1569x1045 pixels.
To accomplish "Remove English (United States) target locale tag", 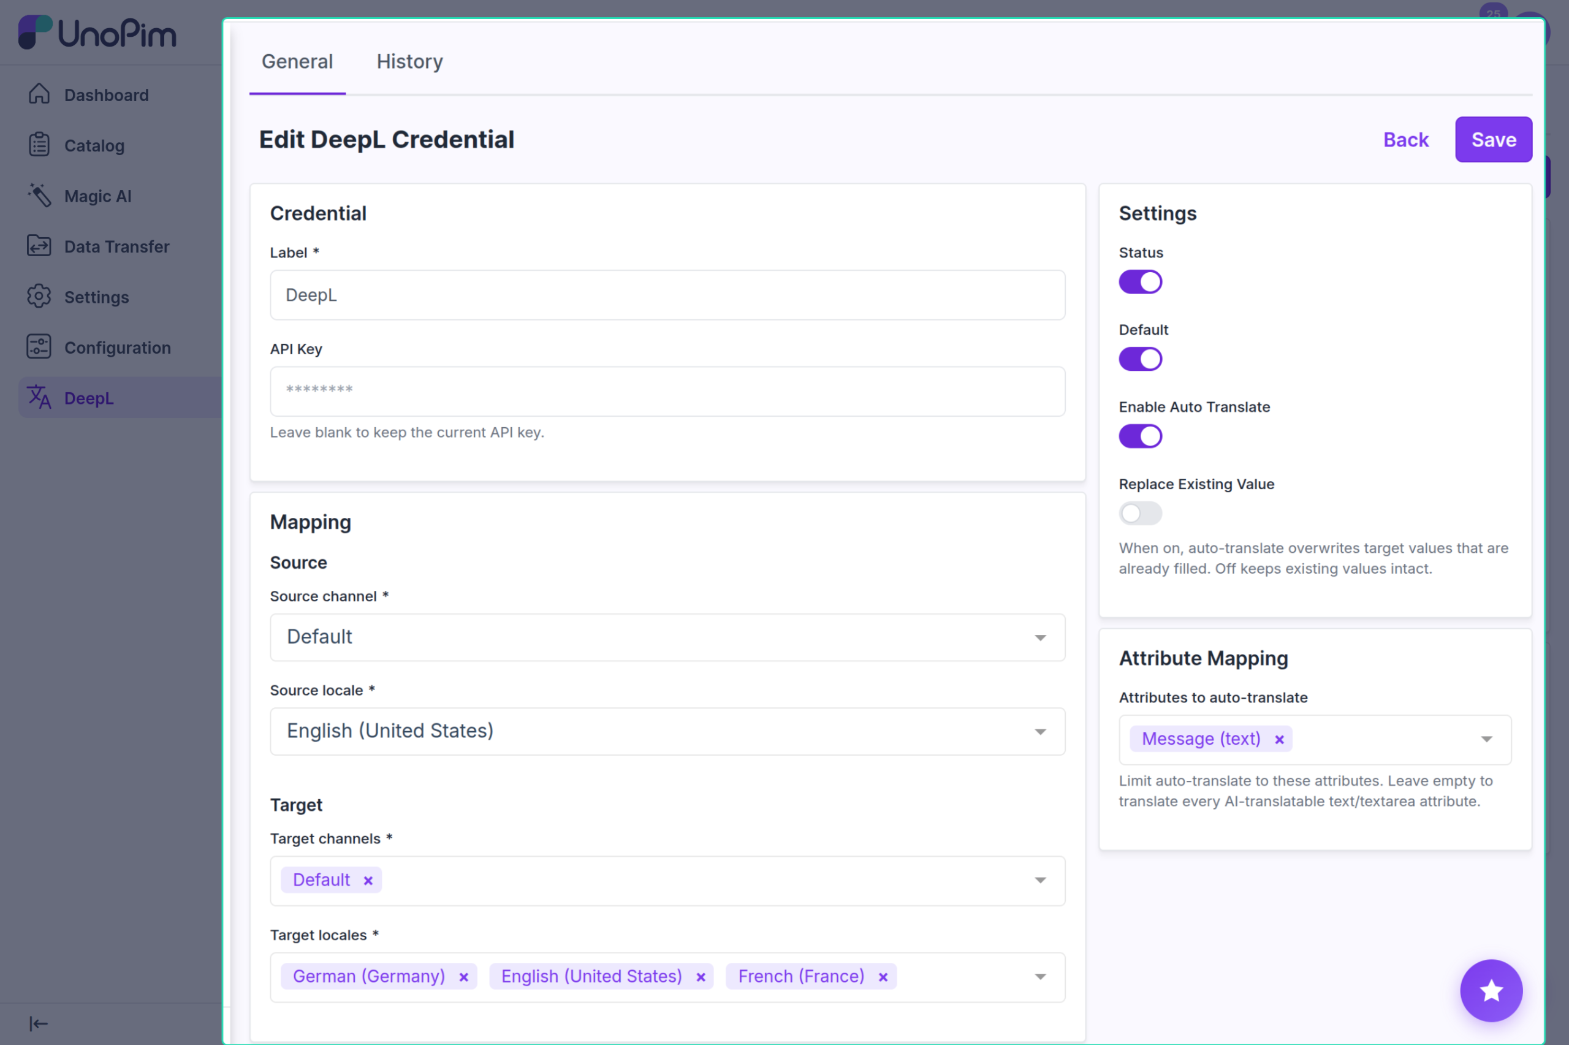I will click(701, 978).
